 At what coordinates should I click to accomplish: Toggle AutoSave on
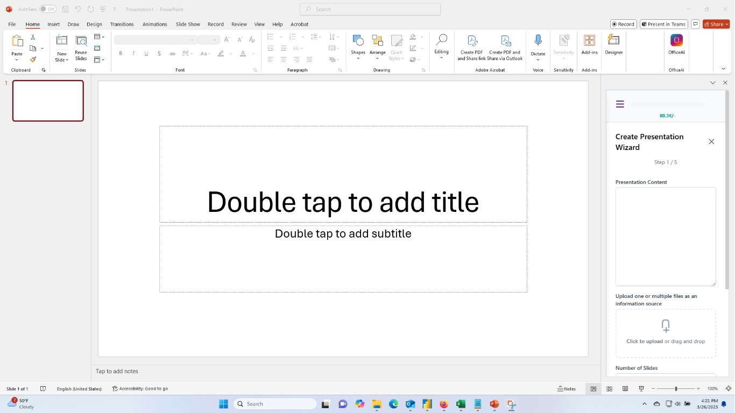coord(48,9)
